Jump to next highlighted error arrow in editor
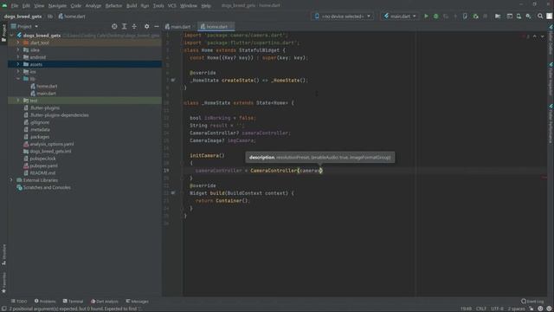The image size is (554, 312). (x=543, y=36)
